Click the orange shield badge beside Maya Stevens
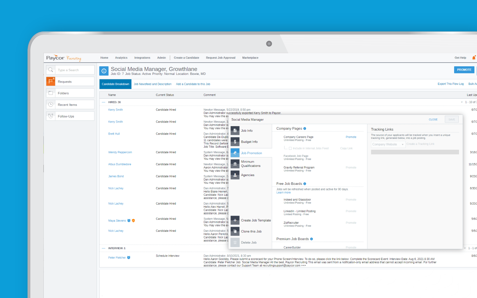The image size is (477, 298). (x=133, y=221)
